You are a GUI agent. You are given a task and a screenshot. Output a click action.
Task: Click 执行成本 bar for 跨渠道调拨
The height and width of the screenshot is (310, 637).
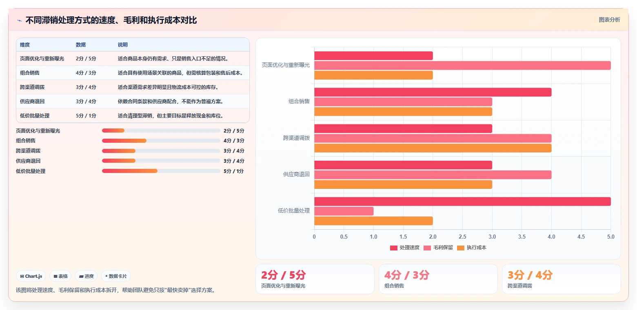[x=433, y=148]
